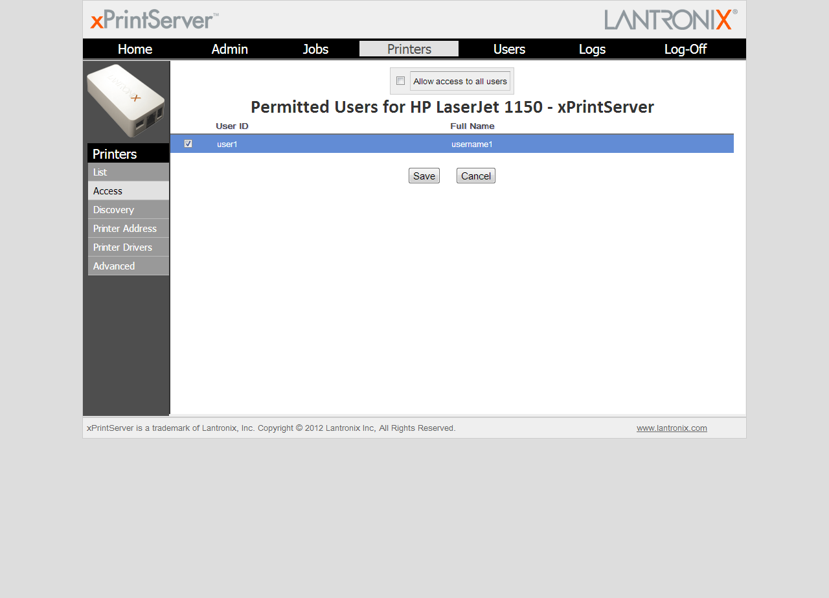Viewport: 829px width, 598px height.
Task: Open the printer List sidebar item
Action: pos(128,172)
